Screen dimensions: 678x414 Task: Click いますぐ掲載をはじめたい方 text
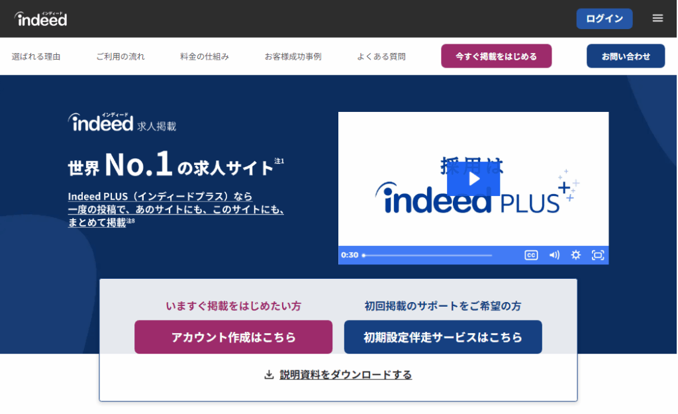pos(234,306)
